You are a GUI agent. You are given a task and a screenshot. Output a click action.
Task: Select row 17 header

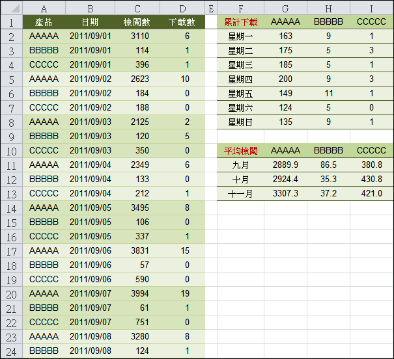point(12,251)
